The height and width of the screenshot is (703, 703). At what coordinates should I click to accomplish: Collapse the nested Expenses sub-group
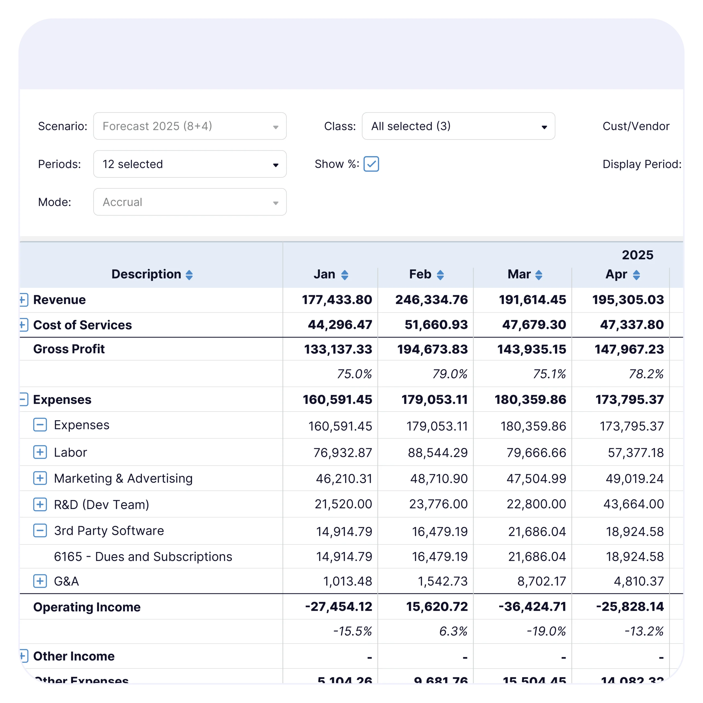point(40,425)
